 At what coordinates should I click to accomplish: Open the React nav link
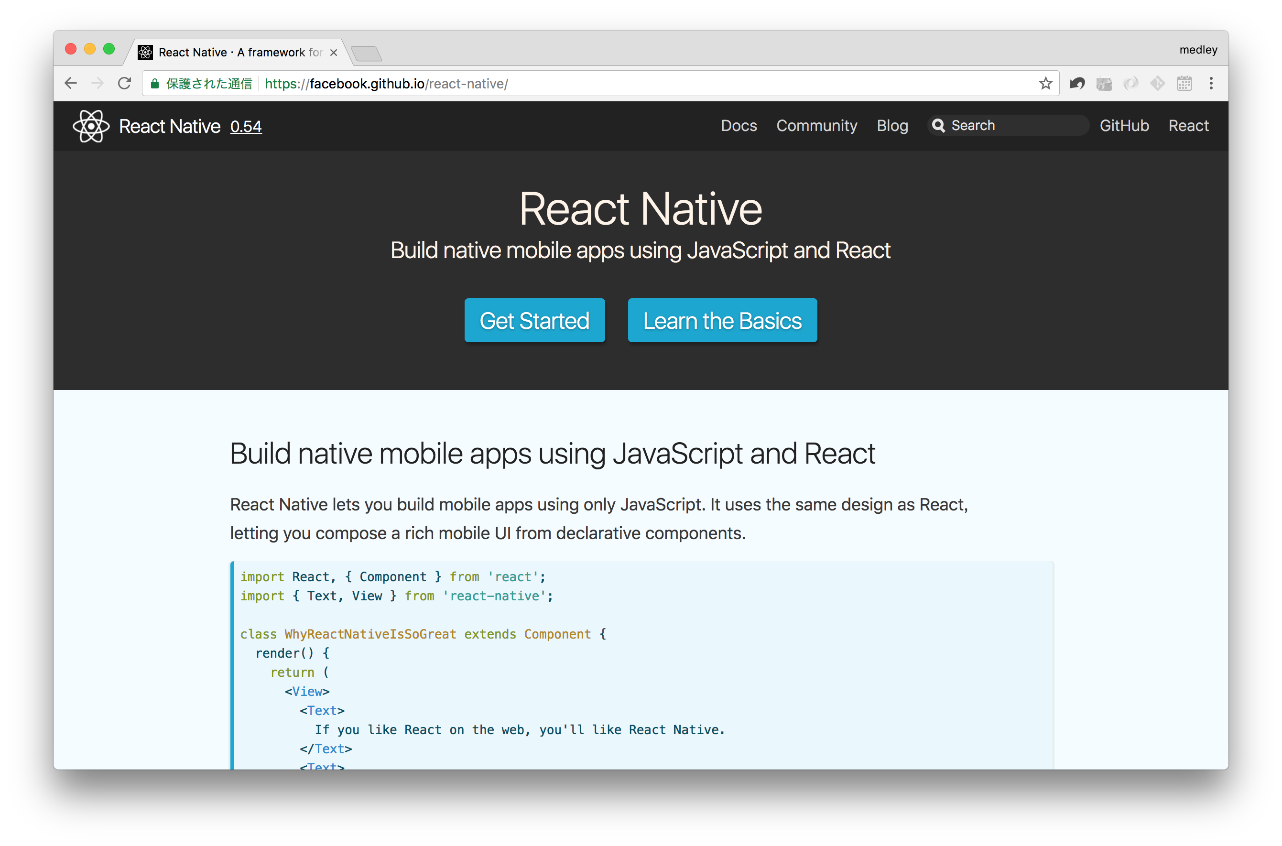[1188, 126]
